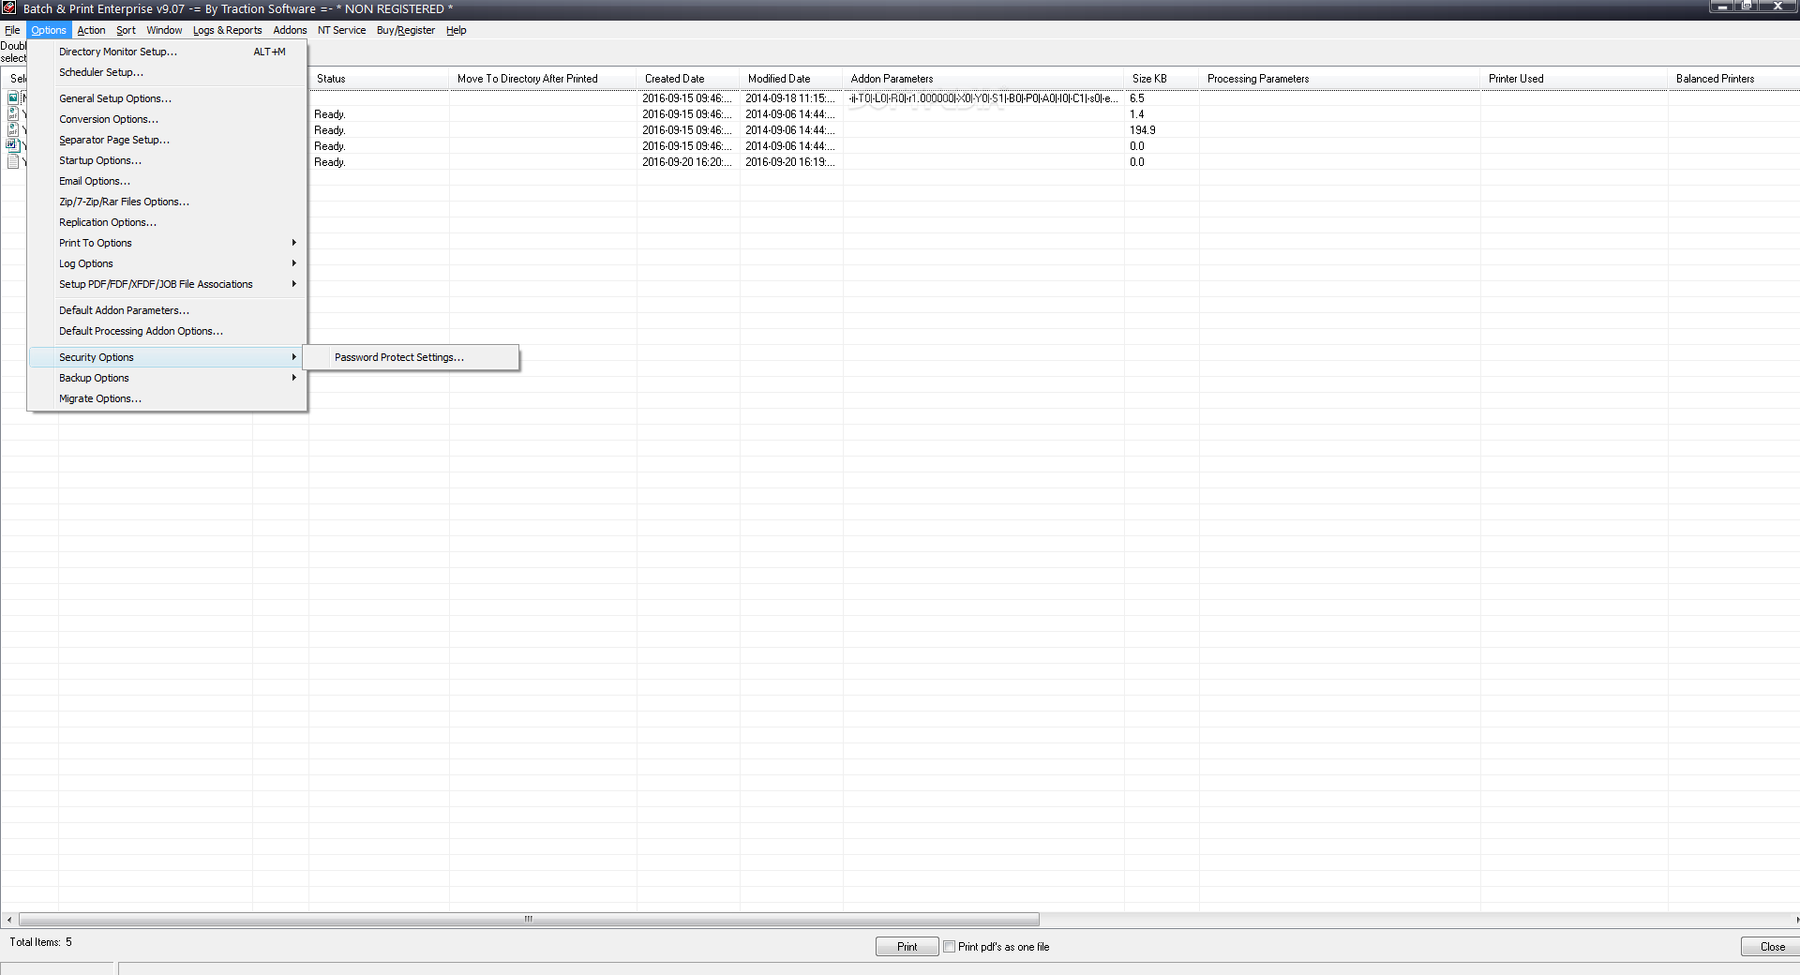
Task: Click the '194.9' size cell
Action: click(x=1142, y=130)
